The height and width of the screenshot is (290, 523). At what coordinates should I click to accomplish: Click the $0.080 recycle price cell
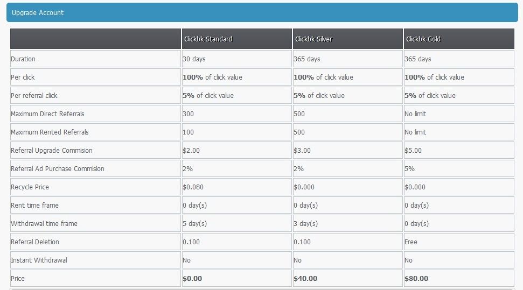(x=236, y=187)
